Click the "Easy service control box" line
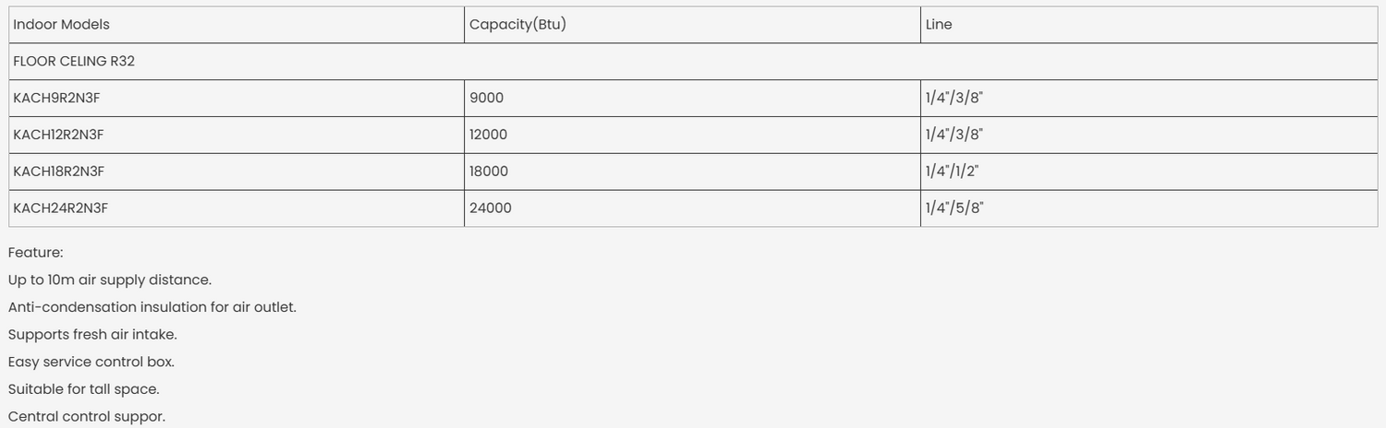Image resolution: width=1386 pixels, height=428 pixels. point(91,363)
